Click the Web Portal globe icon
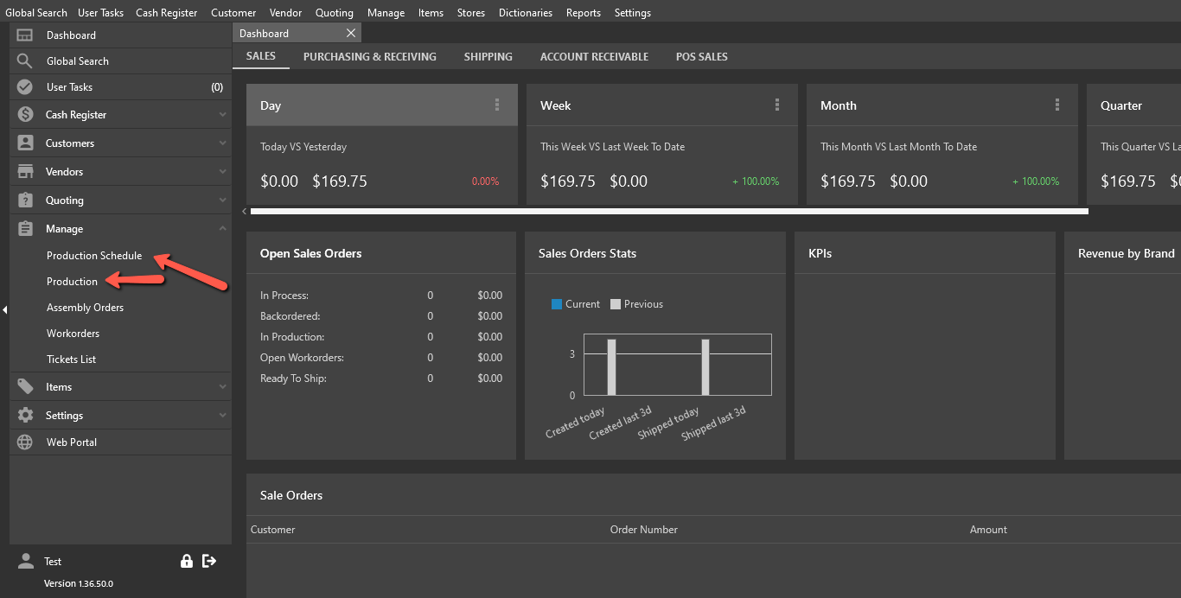This screenshot has height=598, width=1181. coord(25,442)
